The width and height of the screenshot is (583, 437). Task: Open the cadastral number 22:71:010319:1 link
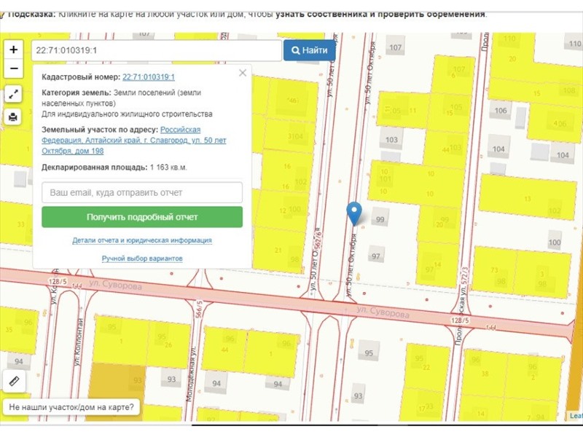pos(149,76)
